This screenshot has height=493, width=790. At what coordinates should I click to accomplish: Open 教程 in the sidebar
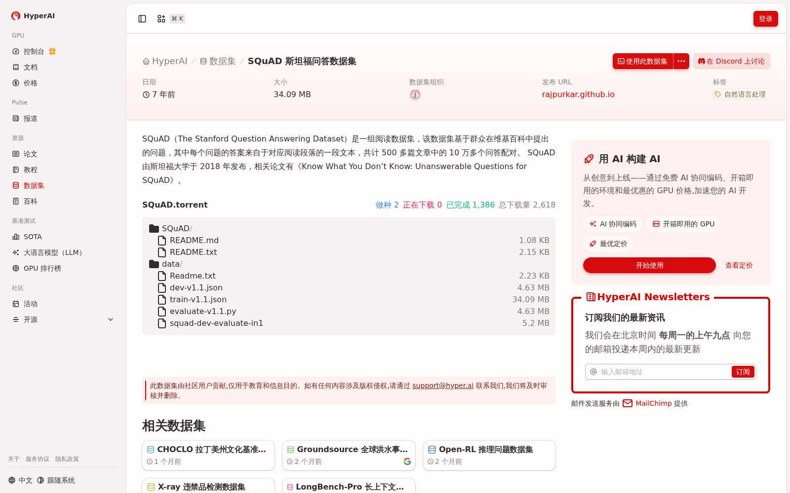(x=31, y=170)
